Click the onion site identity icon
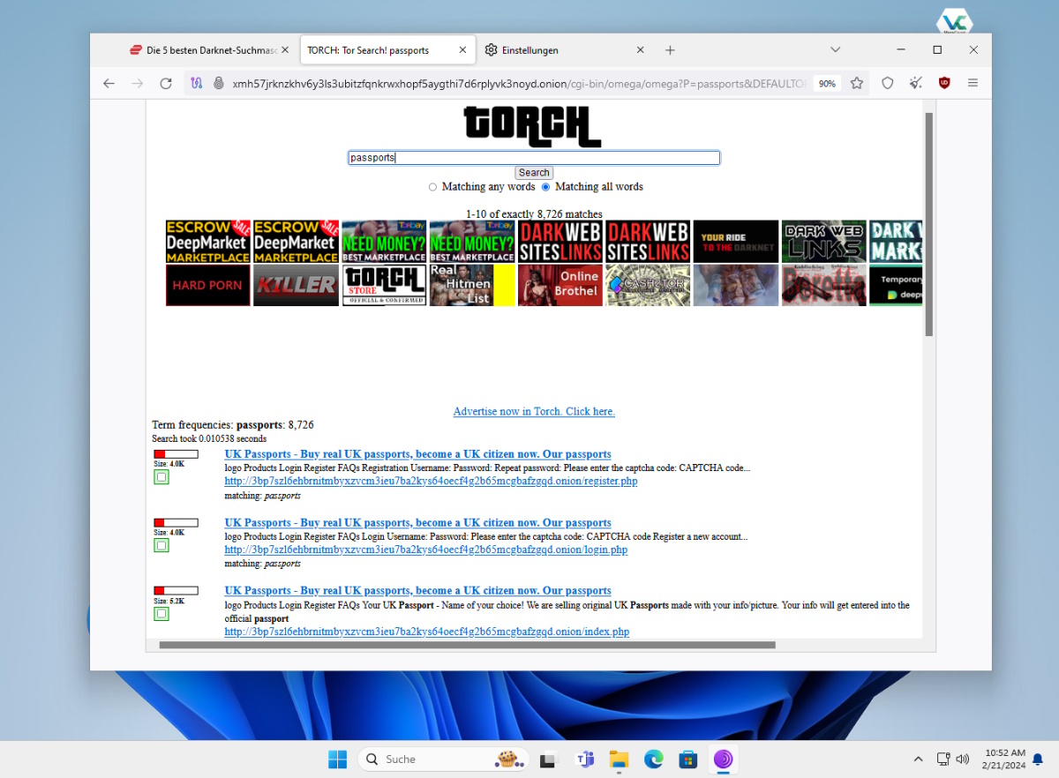The width and height of the screenshot is (1059, 778). pos(218,83)
